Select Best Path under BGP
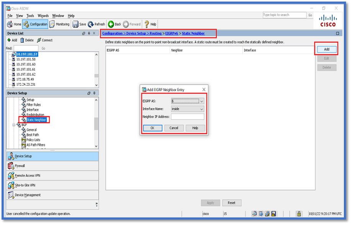The image size is (351, 225). point(33,135)
